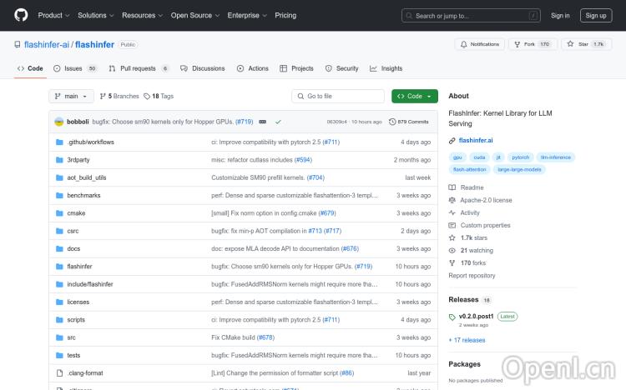The height and width of the screenshot is (390, 626).
Task: Click the GitHub logo icon
Action: [x=21, y=15]
